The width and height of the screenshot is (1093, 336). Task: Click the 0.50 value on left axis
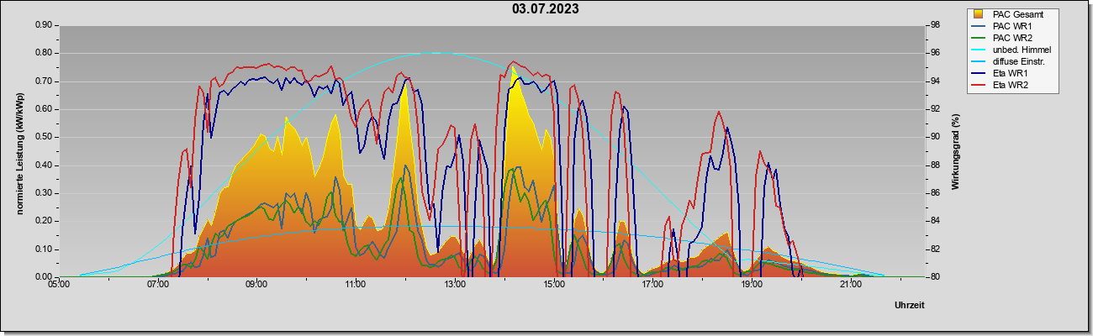pyautogui.click(x=44, y=137)
